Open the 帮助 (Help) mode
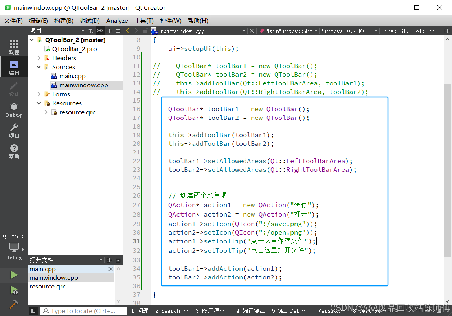Viewport: 452px width, 316px height. pyautogui.click(x=14, y=151)
